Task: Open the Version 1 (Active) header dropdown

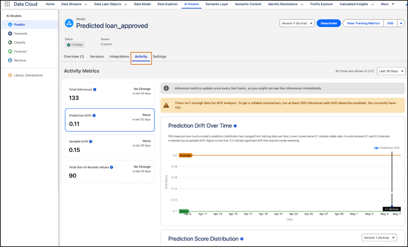Action: pos(297,23)
